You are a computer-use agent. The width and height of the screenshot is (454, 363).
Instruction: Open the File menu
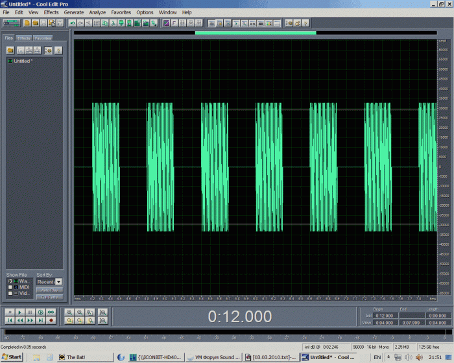(6, 12)
